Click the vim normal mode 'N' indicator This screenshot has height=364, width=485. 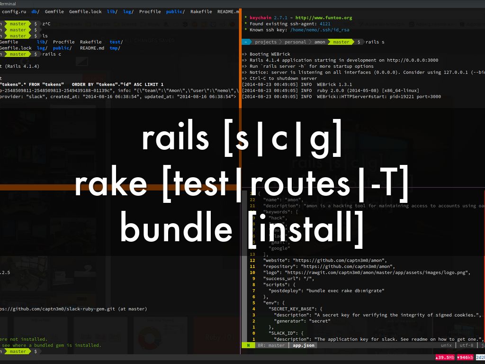(248, 346)
